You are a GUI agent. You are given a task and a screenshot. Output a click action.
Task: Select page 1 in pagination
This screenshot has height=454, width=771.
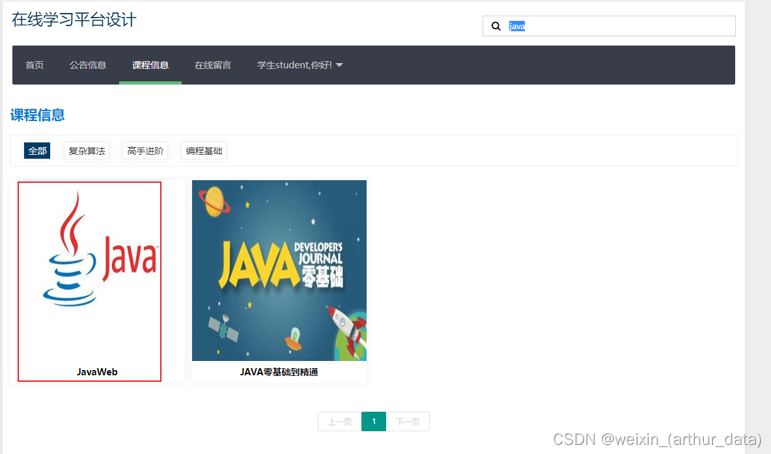(374, 421)
